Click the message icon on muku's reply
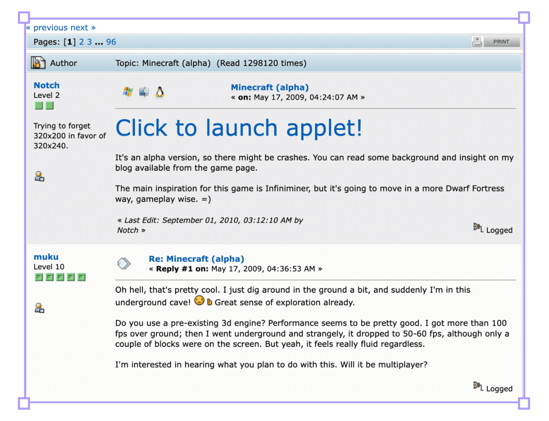The height and width of the screenshot is (421, 549). coord(124,264)
